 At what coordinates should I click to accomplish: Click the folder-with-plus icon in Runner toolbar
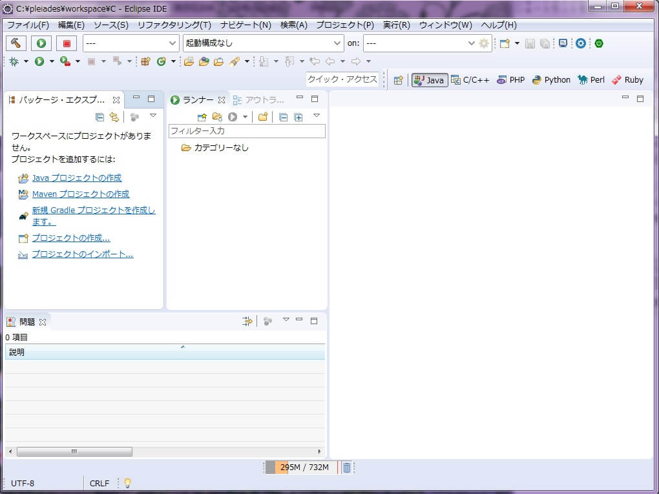pos(263,117)
